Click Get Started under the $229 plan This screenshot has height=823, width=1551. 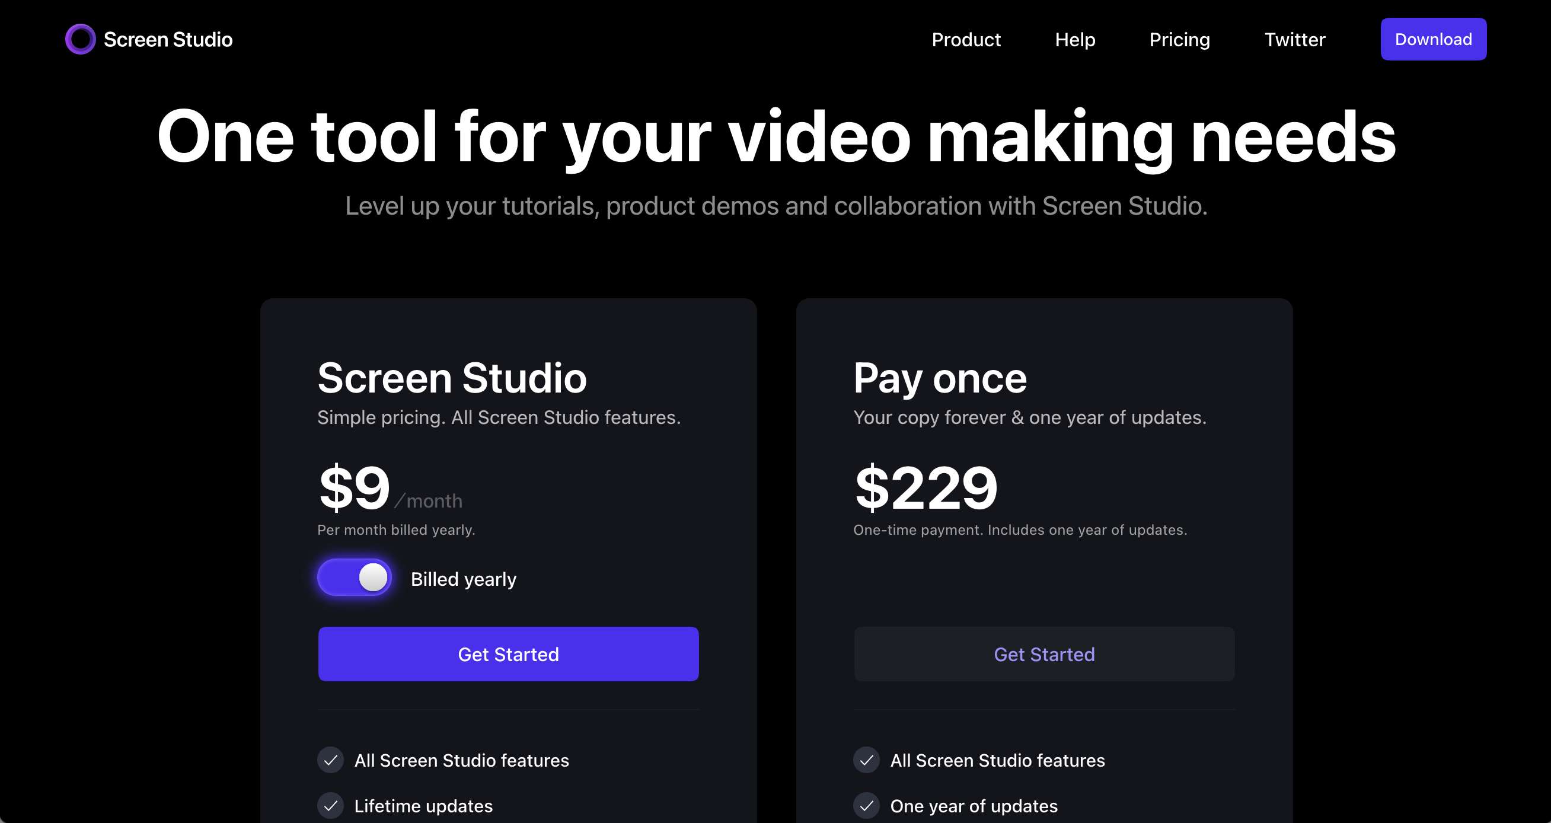[1044, 654]
